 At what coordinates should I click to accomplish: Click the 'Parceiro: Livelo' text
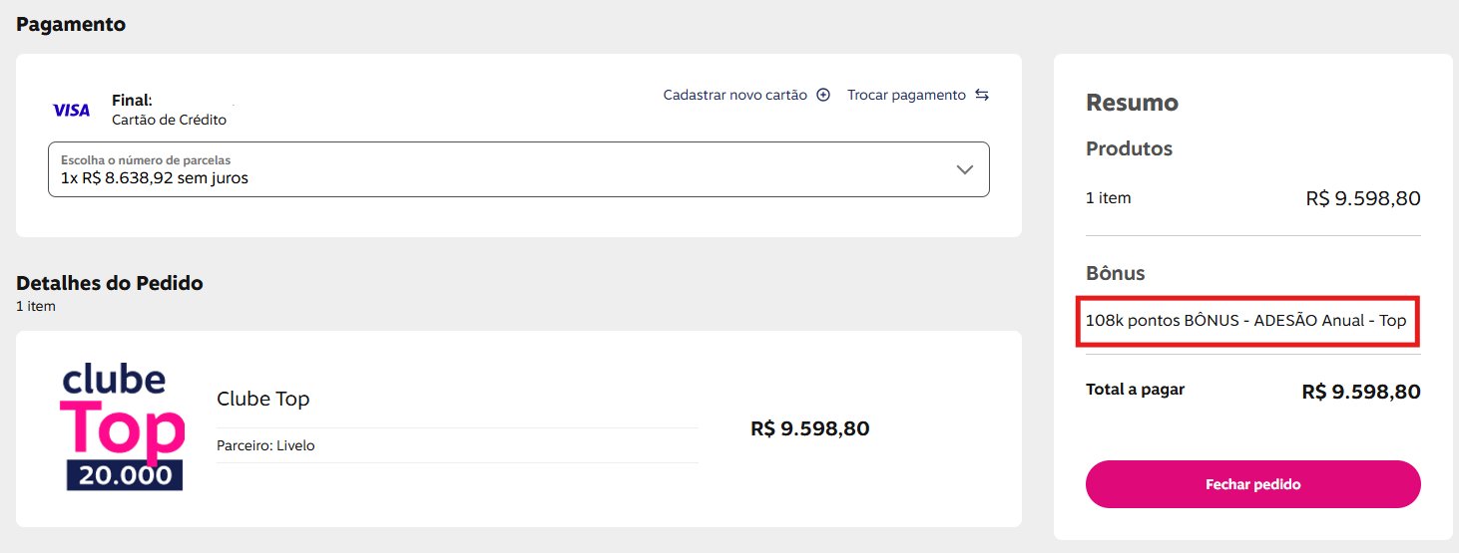coord(265,445)
